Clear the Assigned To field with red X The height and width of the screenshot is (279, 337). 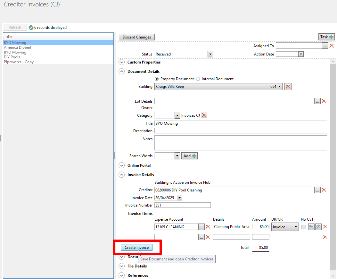(x=332, y=46)
